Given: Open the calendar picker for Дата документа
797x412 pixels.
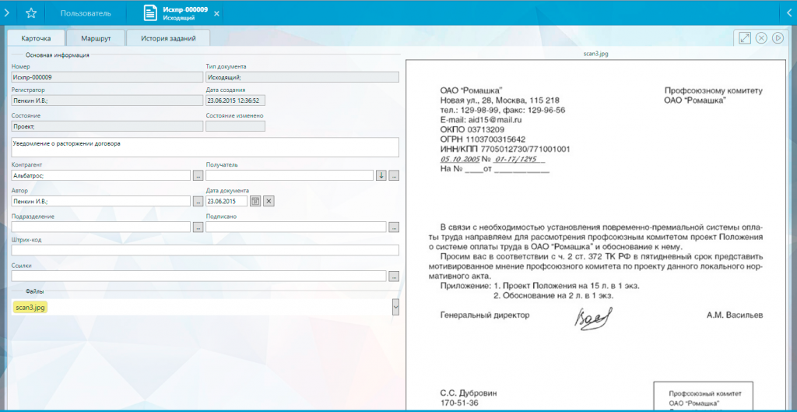Looking at the screenshot, I should point(255,201).
